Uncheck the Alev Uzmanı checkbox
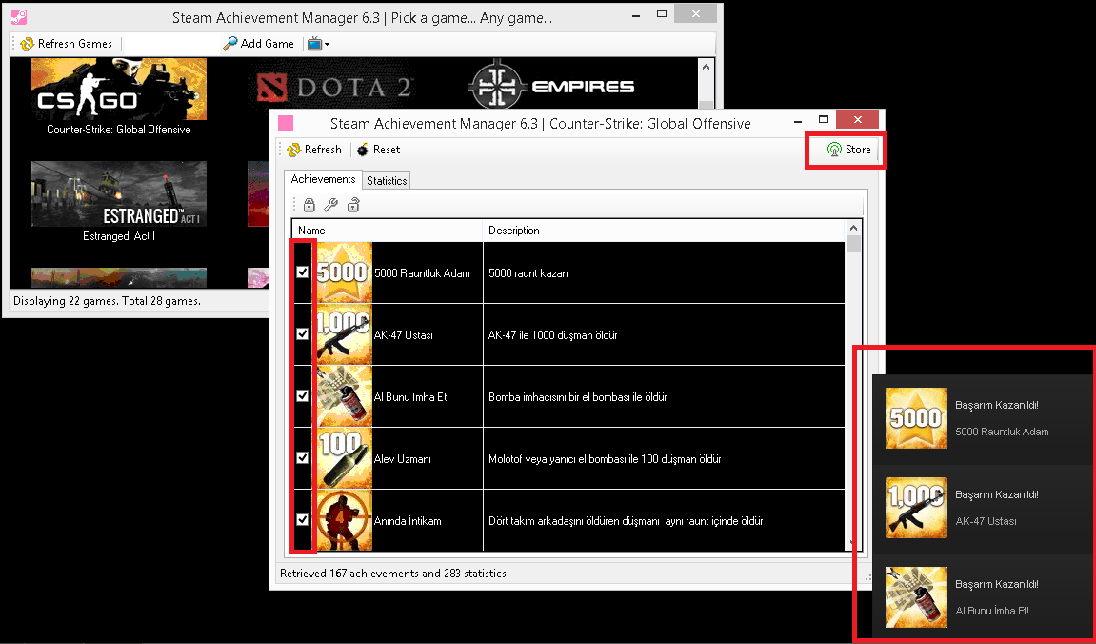The height and width of the screenshot is (644, 1096). (303, 458)
